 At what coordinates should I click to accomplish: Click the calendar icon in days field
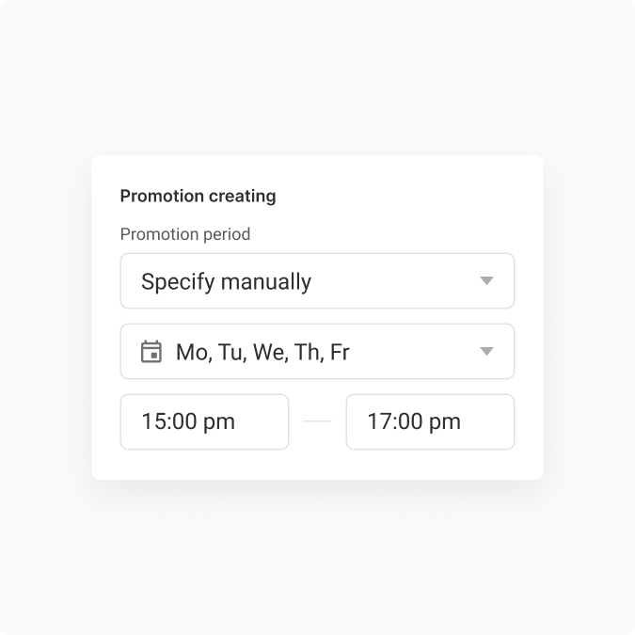[151, 352]
